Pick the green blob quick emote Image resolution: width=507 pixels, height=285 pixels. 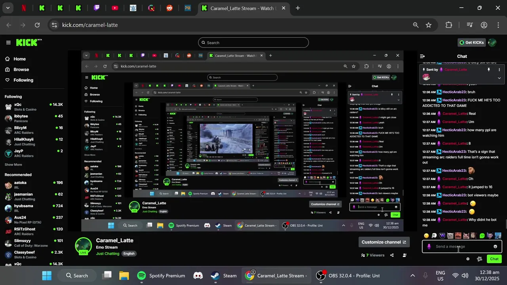pyautogui.click(x=482, y=236)
